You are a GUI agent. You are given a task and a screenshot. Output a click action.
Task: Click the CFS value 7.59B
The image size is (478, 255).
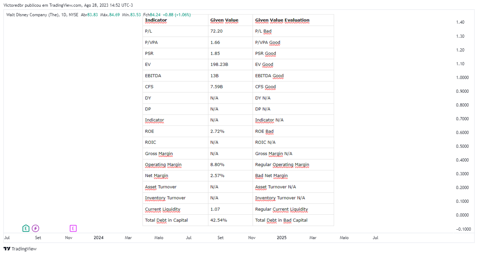coord(216,87)
